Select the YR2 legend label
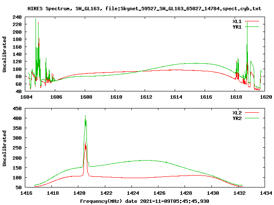This screenshot has width=274, height=205. (237, 118)
